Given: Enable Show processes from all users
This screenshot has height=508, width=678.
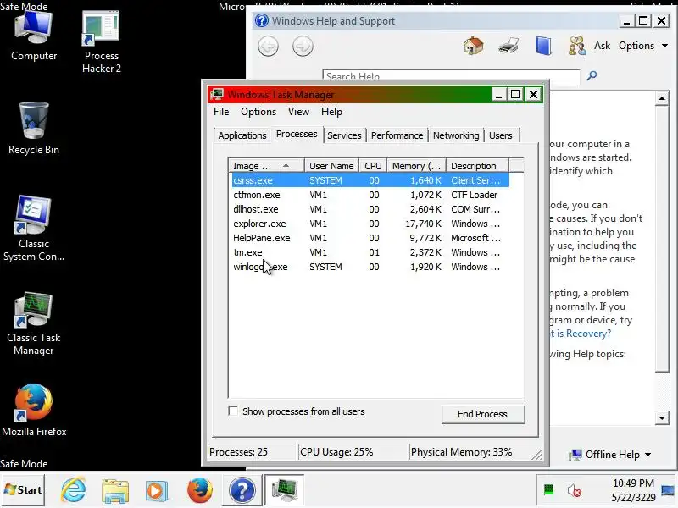Looking at the screenshot, I should (233, 411).
